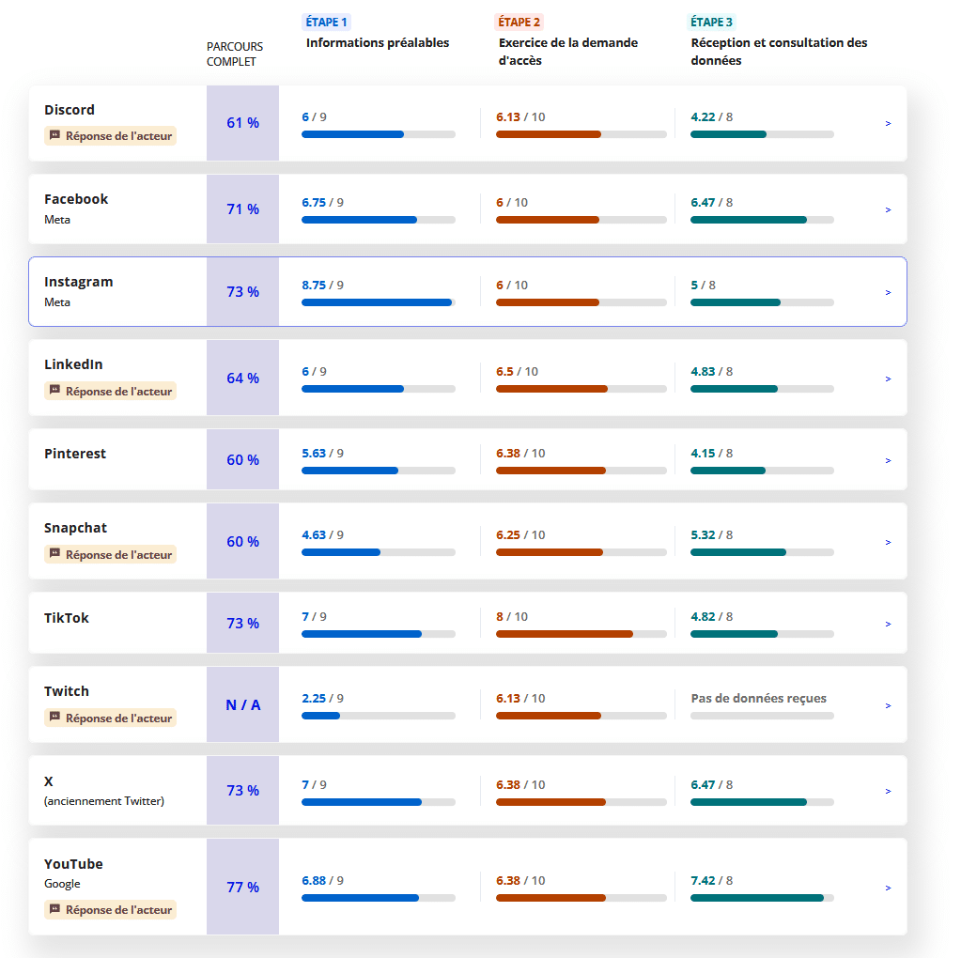
Task: Click TikTok's 4.82 / 8 score
Action: [x=711, y=617]
